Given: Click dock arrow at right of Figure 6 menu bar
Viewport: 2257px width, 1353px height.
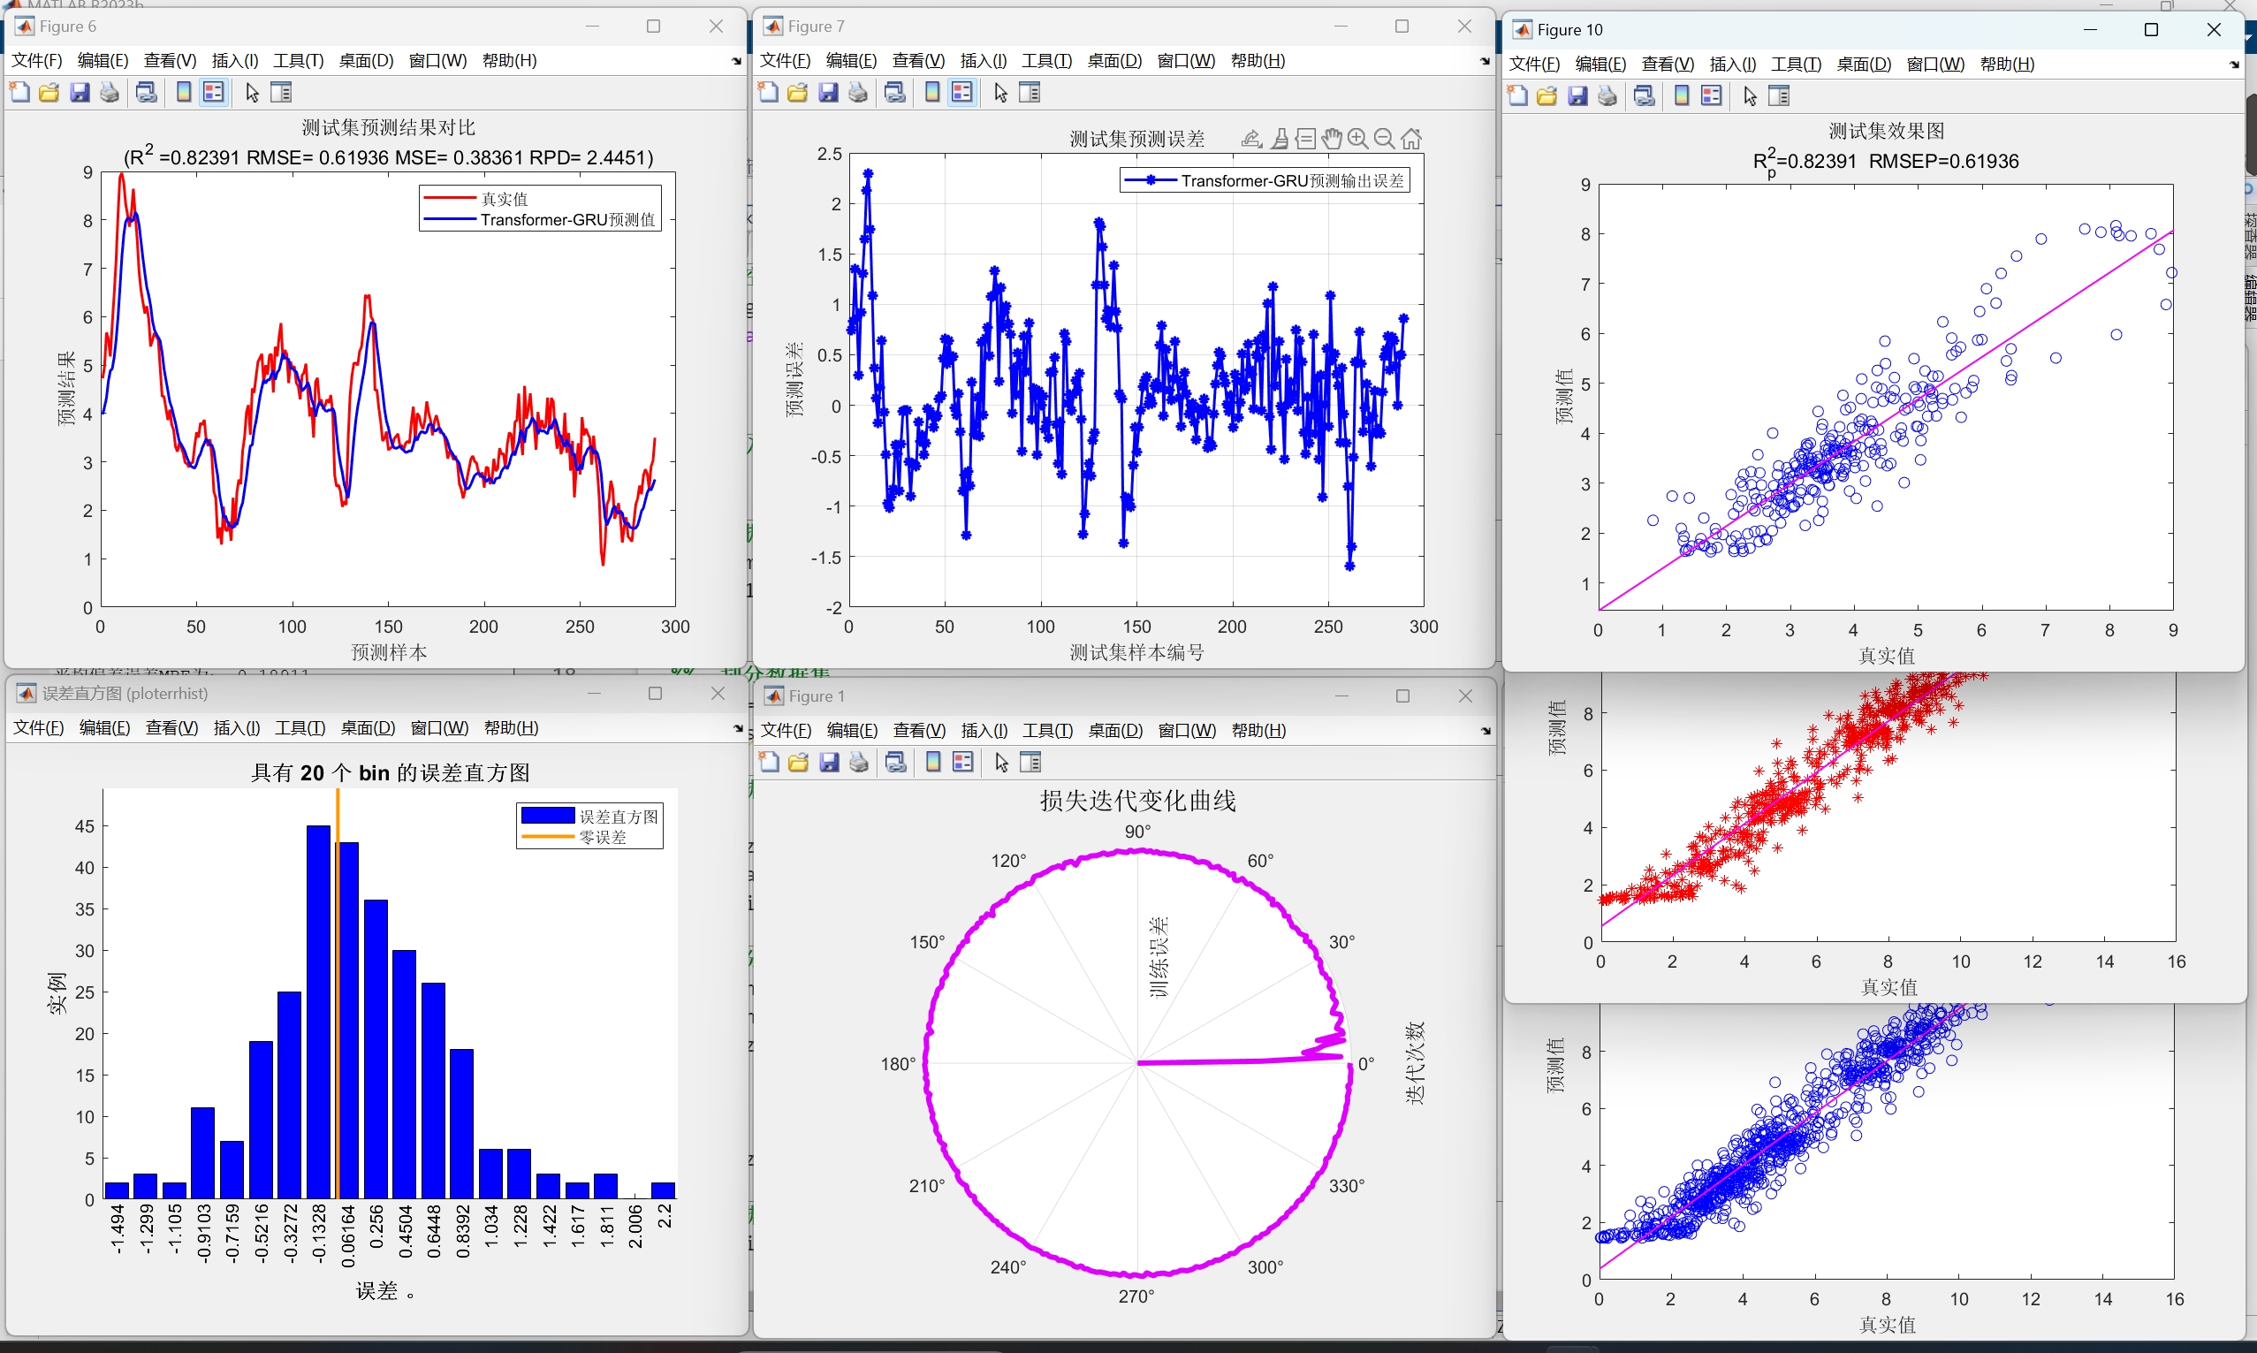Looking at the screenshot, I should [x=736, y=61].
